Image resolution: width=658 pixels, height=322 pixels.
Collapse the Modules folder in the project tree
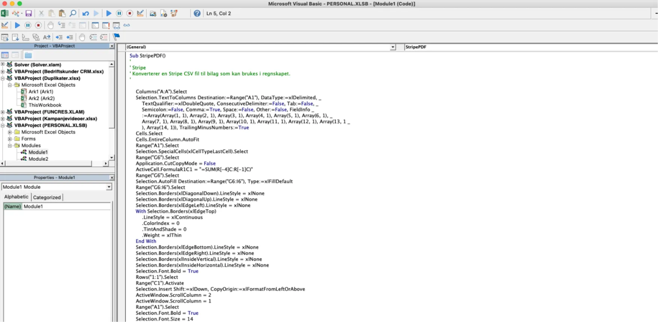tap(10, 145)
